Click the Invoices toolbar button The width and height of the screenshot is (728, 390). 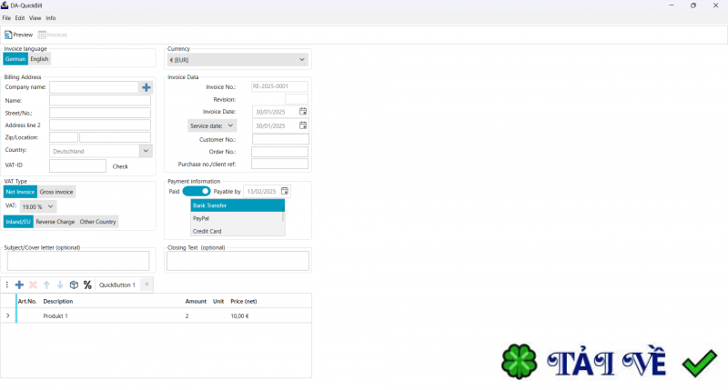click(53, 35)
